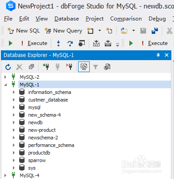174x179 pixels.
Task: Click the Save All icon
Action: tap(155, 31)
